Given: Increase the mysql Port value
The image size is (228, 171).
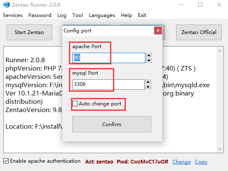Looking at the screenshot, I should tap(148, 82).
